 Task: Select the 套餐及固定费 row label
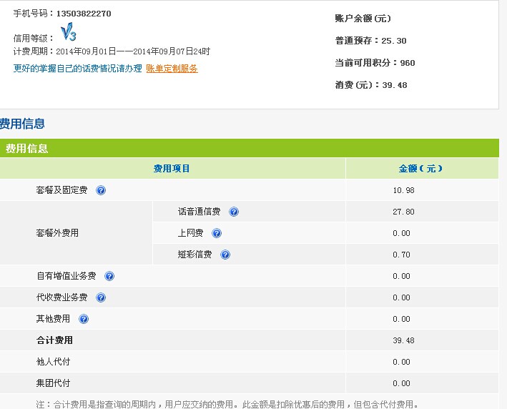point(61,190)
